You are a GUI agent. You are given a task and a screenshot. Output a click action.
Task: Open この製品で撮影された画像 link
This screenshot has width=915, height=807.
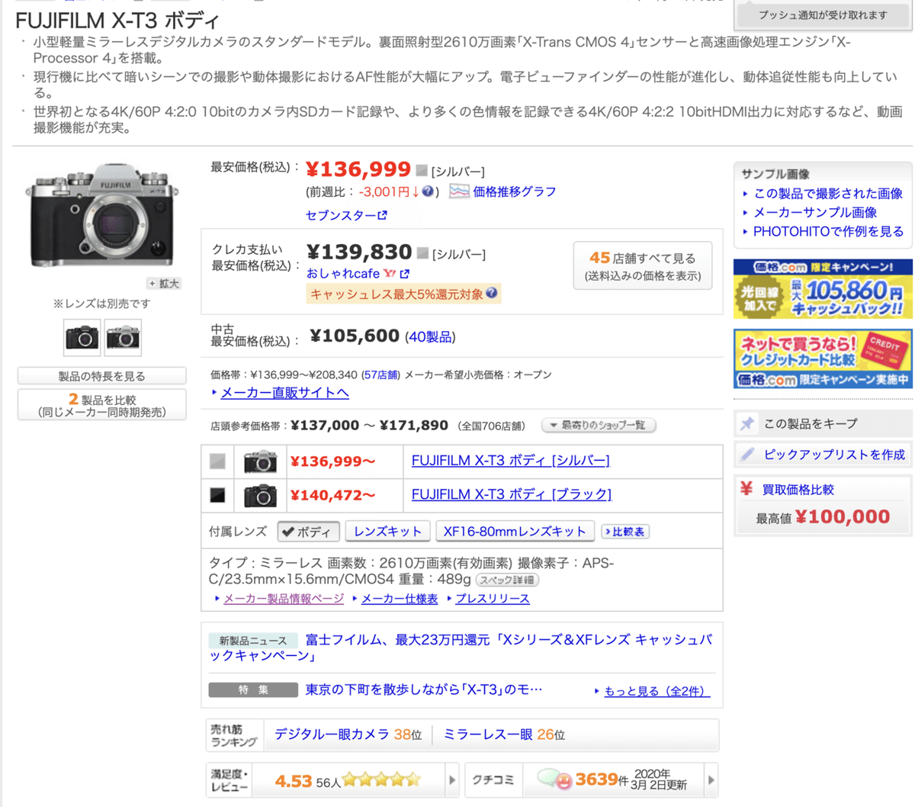(x=828, y=194)
